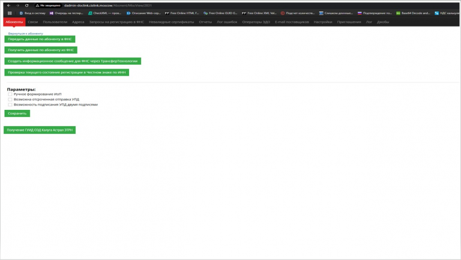Open the 'Не защищено' security warning badge

click(48, 5)
